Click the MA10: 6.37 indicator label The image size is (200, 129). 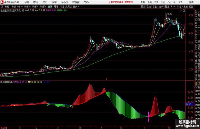click(40, 11)
